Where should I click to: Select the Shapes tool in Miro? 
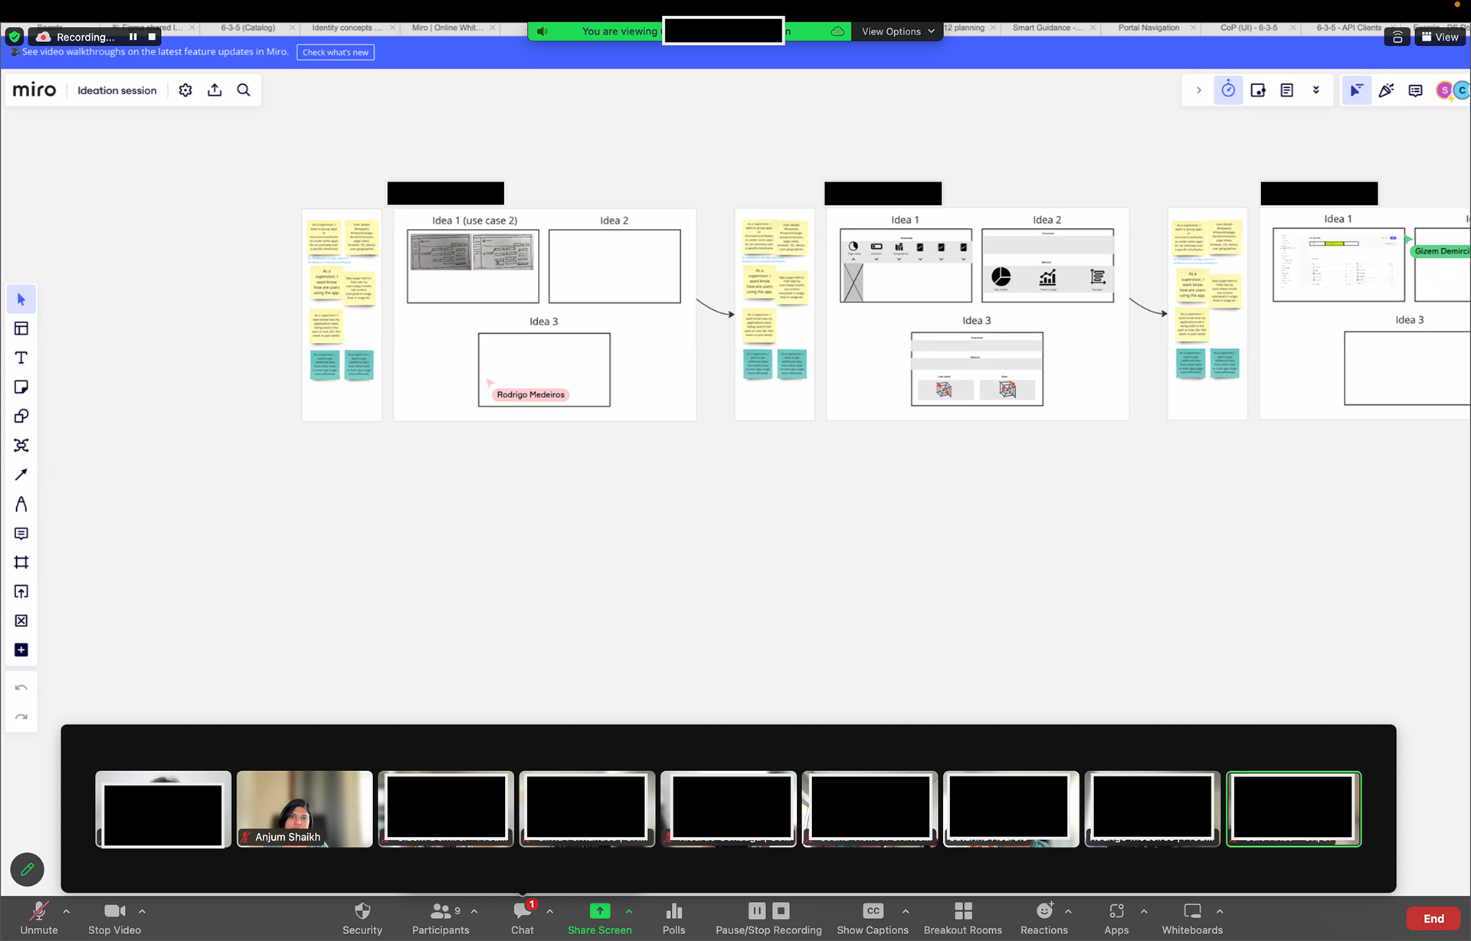[21, 416]
